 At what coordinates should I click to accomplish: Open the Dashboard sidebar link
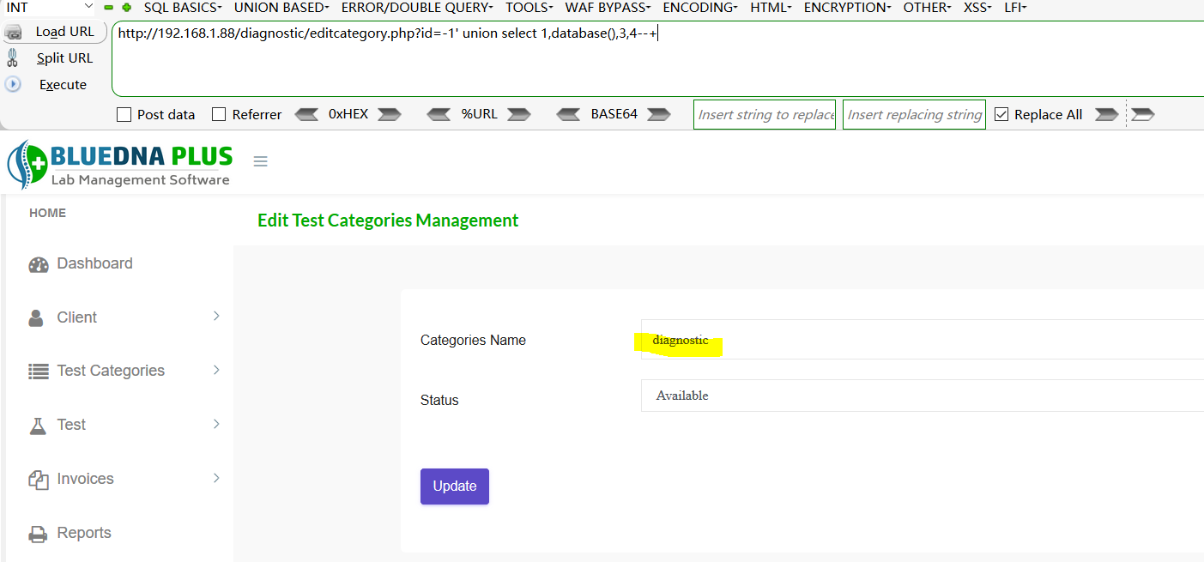point(94,263)
